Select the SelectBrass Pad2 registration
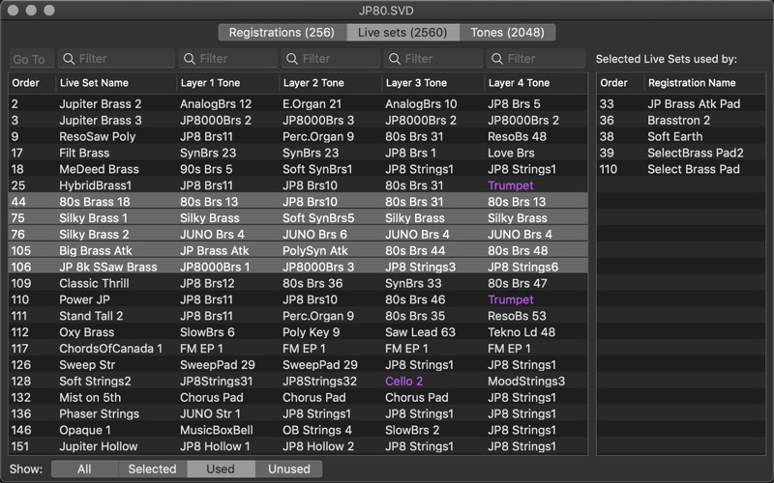The width and height of the screenshot is (774, 483). (x=681, y=153)
